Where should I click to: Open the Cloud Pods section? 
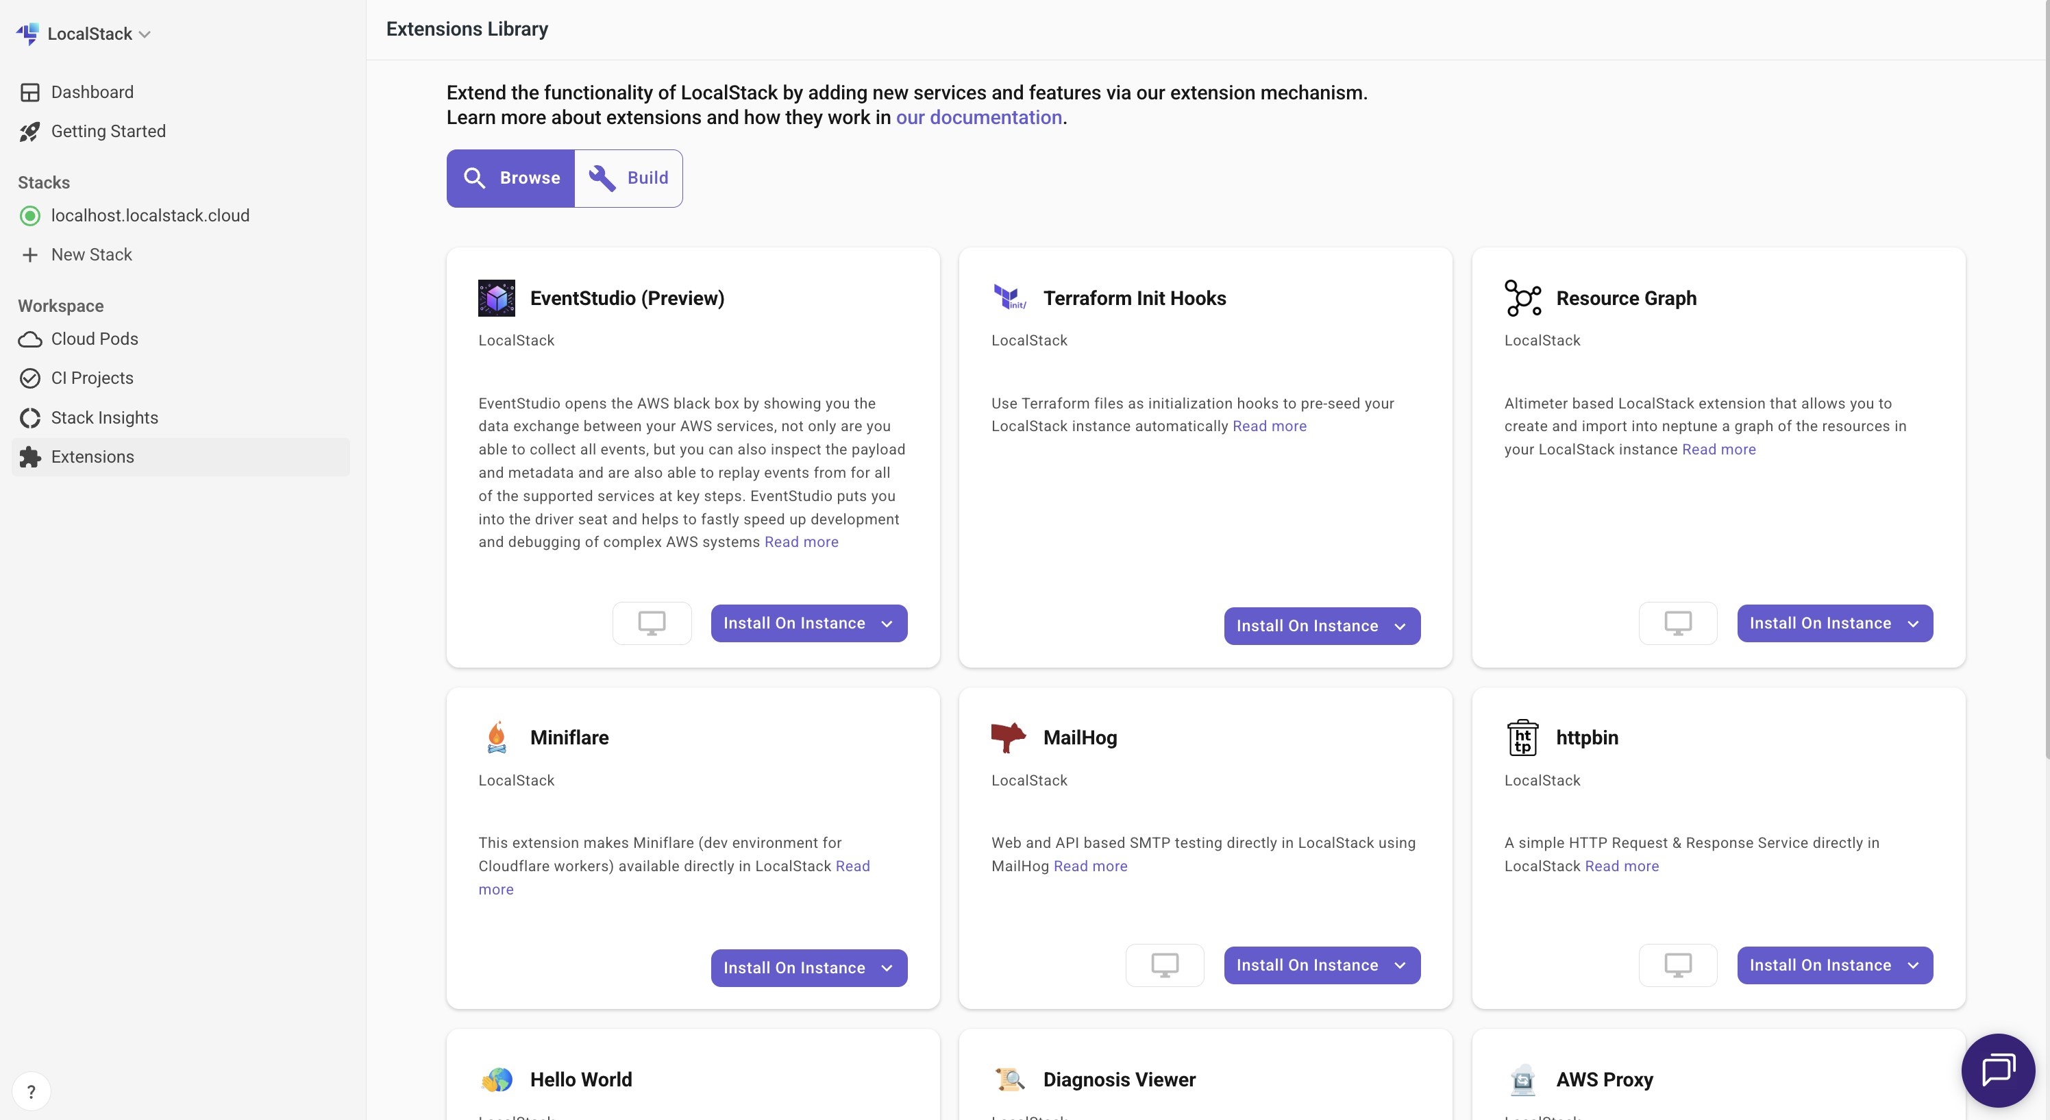click(x=95, y=339)
